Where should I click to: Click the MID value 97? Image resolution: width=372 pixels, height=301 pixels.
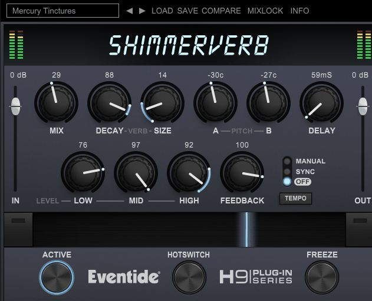(x=136, y=145)
